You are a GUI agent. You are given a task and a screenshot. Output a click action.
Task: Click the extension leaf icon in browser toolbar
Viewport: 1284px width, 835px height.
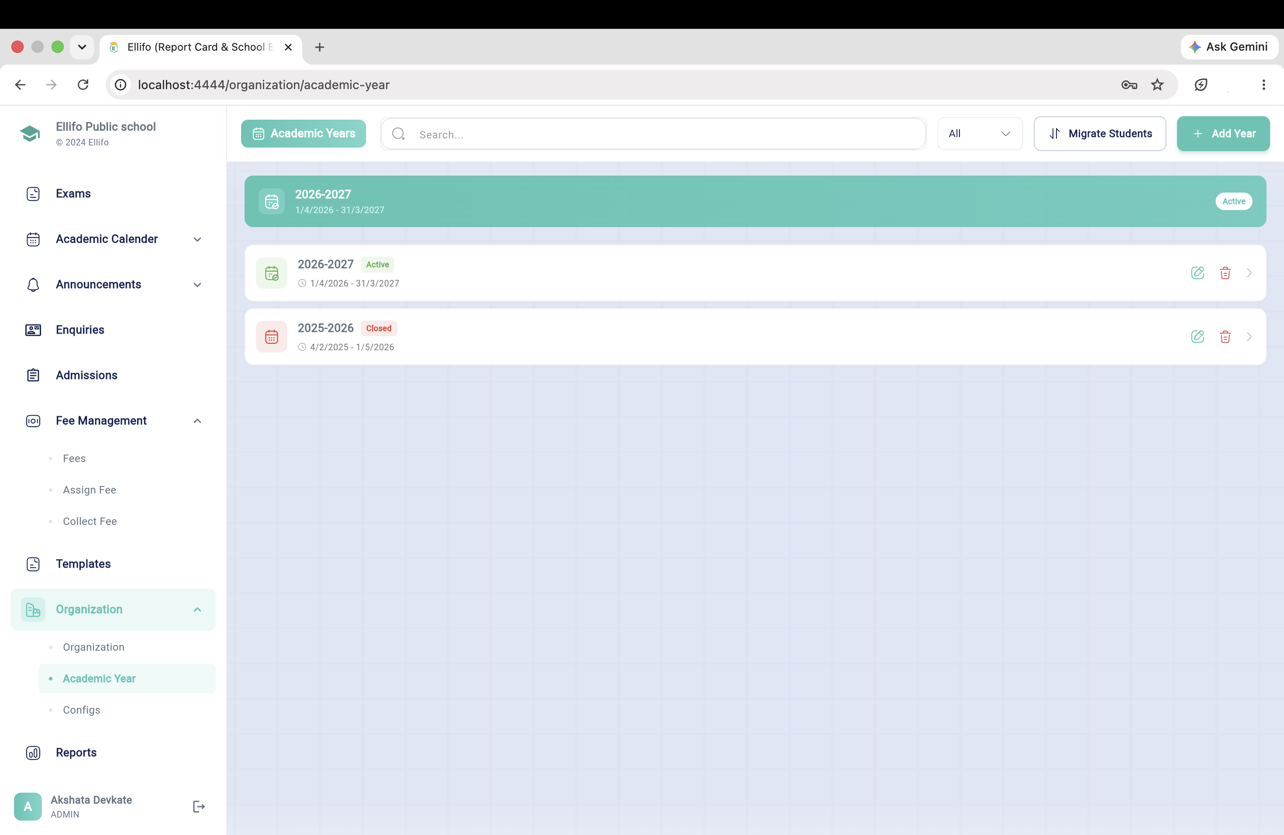click(x=1201, y=85)
